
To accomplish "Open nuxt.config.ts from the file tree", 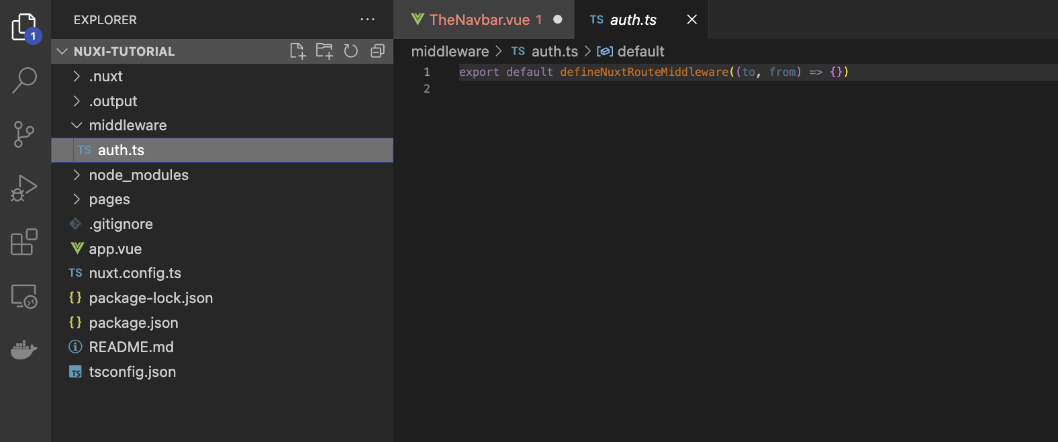I will pyautogui.click(x=135, y=273).
